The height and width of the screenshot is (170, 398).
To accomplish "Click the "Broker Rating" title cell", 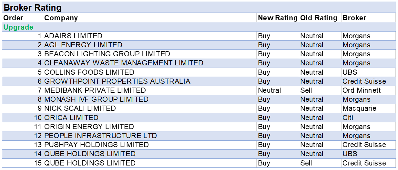I will pyautogui.click(x=33, y=8).
